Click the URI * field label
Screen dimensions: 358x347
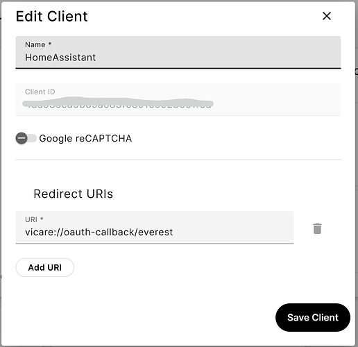[34, 219]
